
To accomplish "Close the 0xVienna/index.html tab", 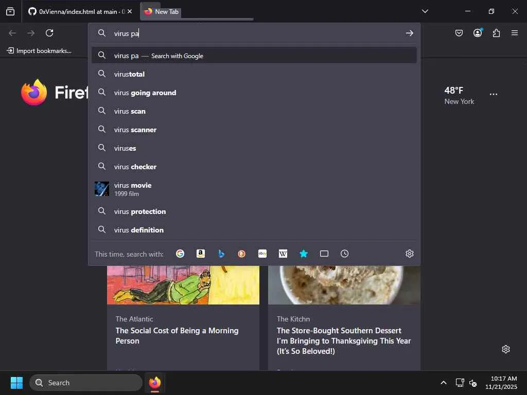I will (130, 11).
